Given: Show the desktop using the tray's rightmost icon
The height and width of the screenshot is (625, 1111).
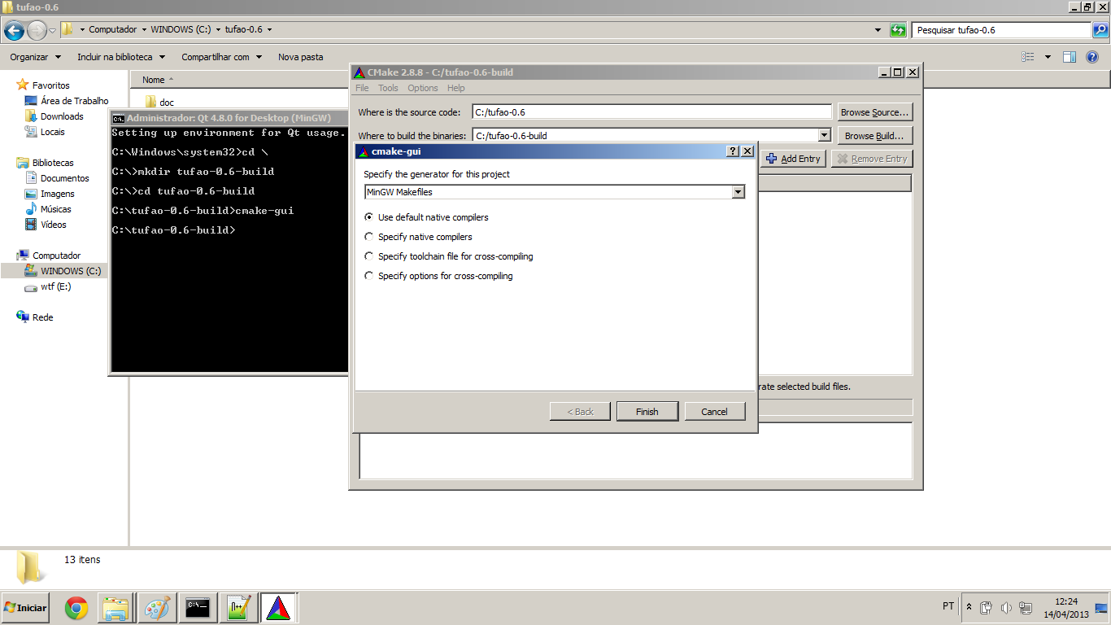Looking at the screenshot, I should tap(1101, 608).
